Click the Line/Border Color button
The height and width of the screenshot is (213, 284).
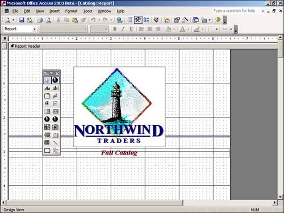[x=197, y=29]
